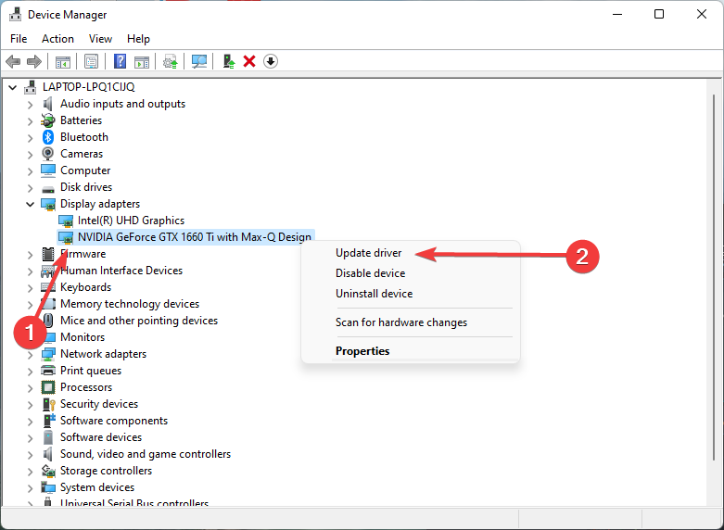The width and height of the screenshot is (724, 530).
Task: Click the Processors chip icon
Action: tap(48, 387)
